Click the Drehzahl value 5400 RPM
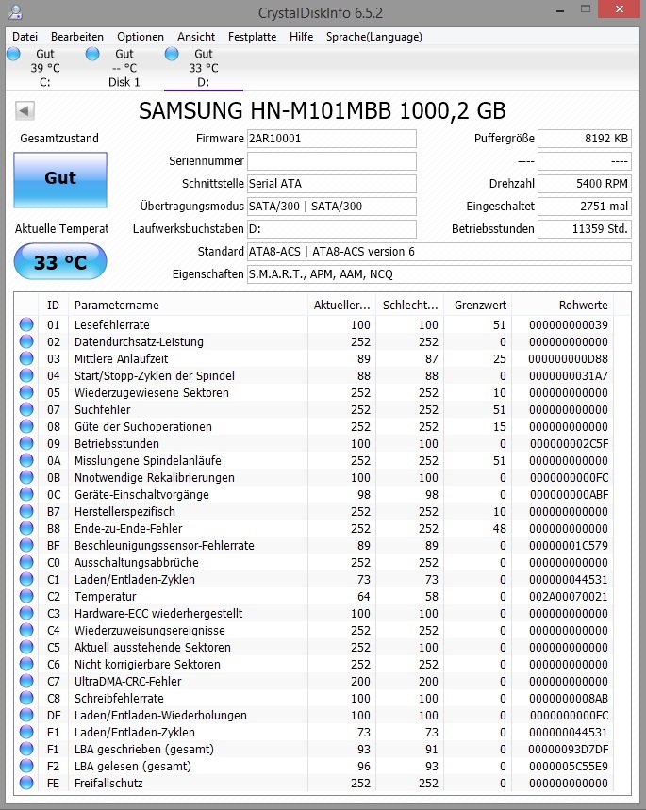Image resolution: width=646 pixels, height=810 pixels. coord(585,183)
